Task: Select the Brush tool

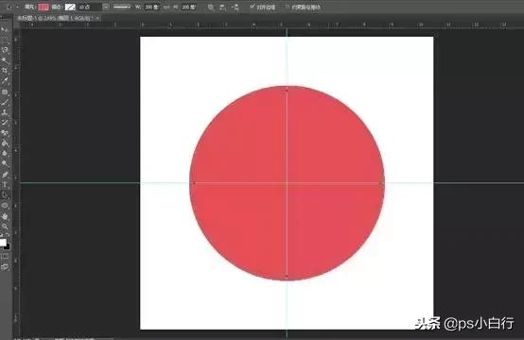Action: (5, 102)
